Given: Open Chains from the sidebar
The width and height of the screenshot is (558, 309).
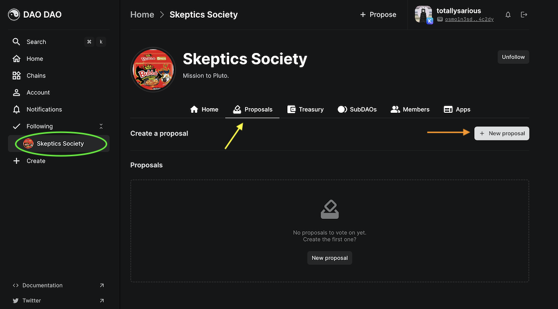Looking at the screenshot, I should [36, 76].
